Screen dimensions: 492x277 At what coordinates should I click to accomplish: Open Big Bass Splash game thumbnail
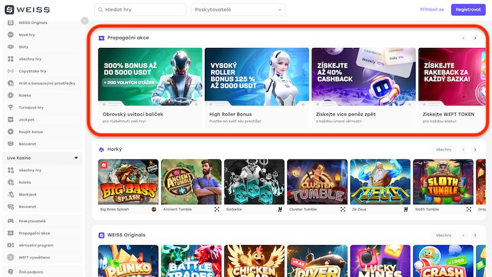pyautogui.click(x=129, y=182)
